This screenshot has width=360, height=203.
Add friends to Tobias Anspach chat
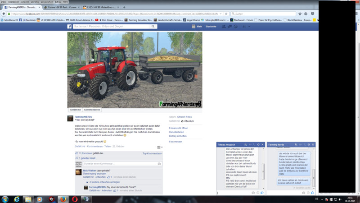pyautogui.click(x=245, y=144)
